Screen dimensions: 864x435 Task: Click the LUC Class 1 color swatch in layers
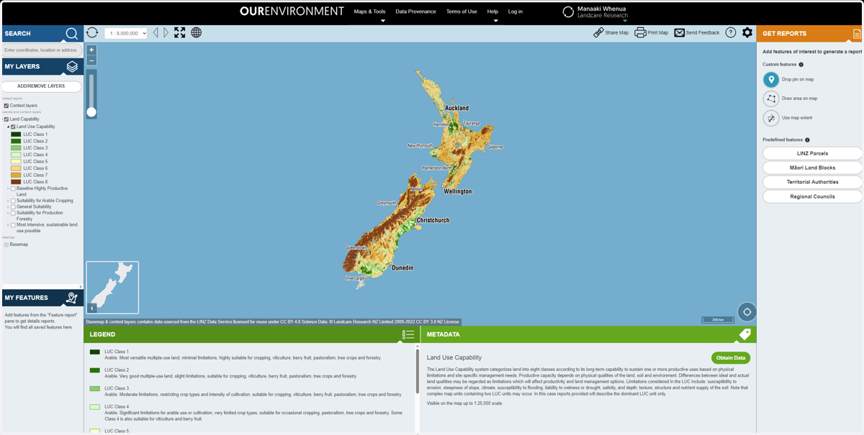[x=16, y=134]
